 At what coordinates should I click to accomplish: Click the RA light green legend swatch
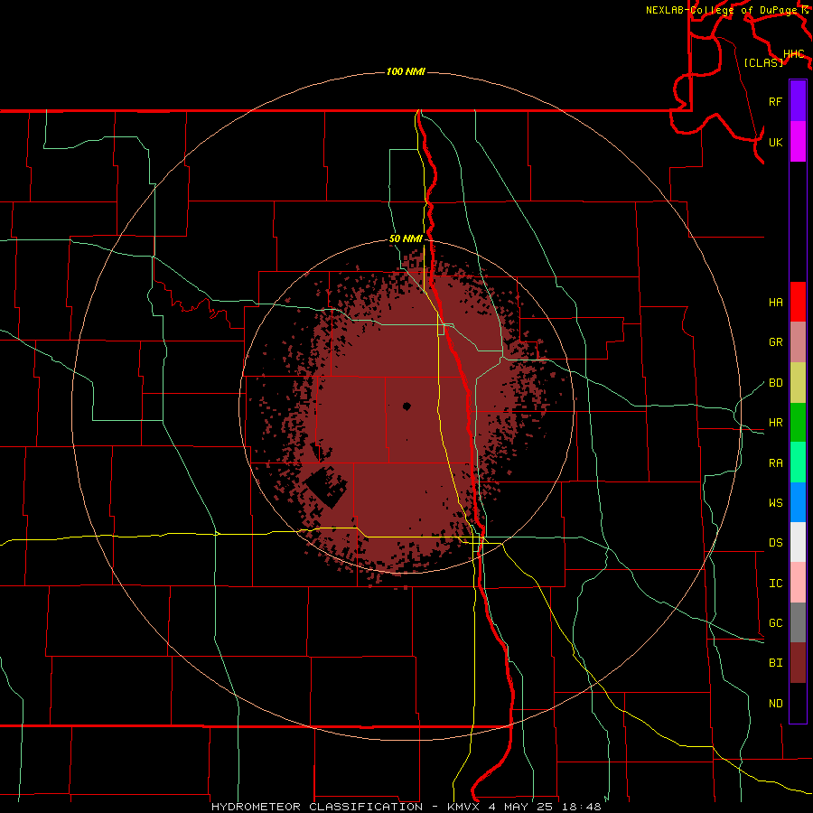pos(798,463)
